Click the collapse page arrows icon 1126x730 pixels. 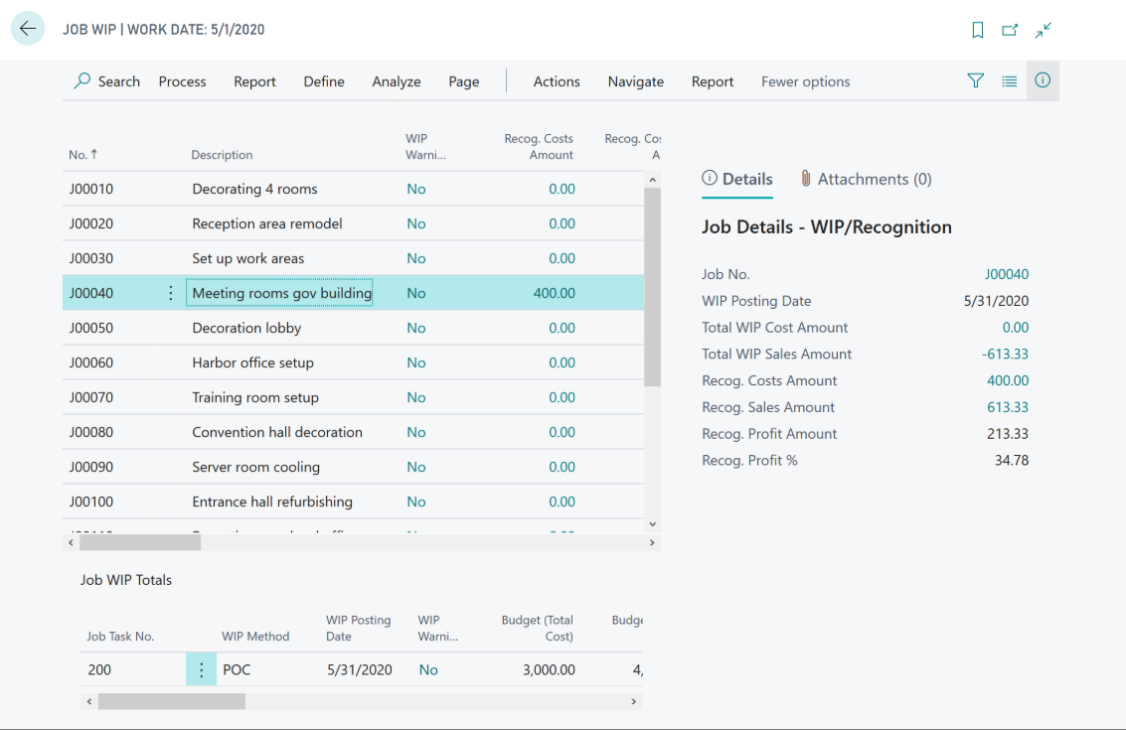point(1043,30)
